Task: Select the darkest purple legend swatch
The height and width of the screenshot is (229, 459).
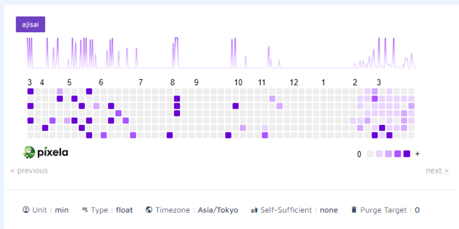Action: [x=407, y=154]
